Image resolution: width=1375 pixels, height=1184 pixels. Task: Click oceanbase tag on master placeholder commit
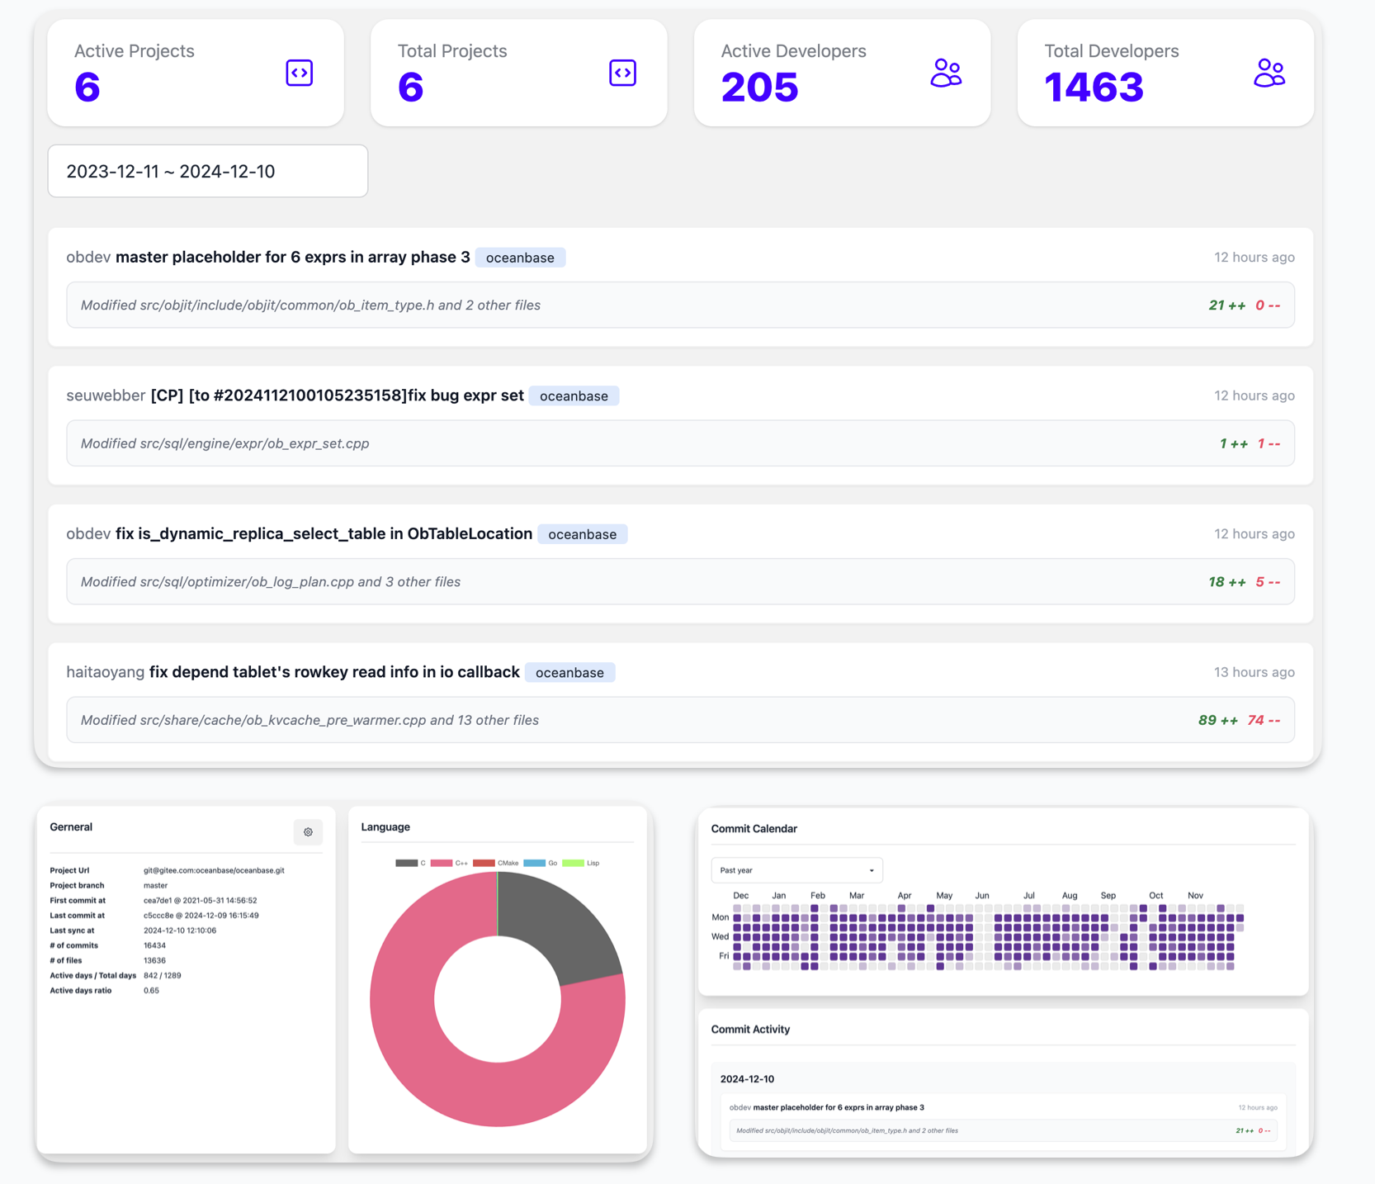tap(520, 258)
